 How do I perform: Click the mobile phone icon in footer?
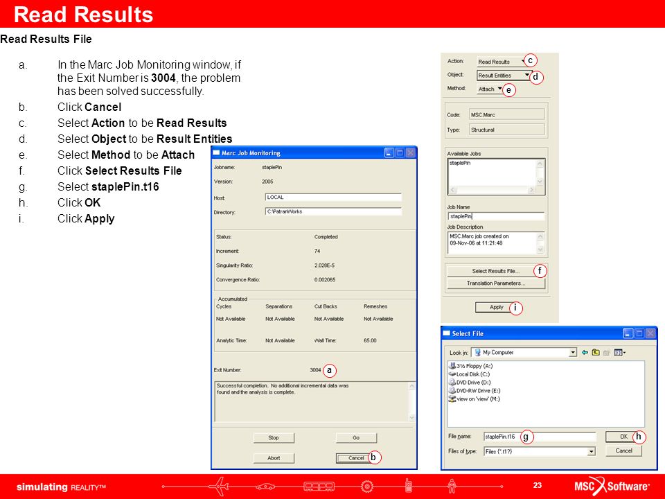coord(409,485)
